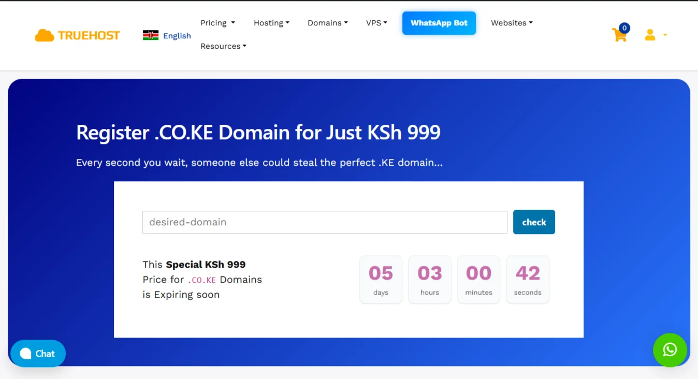The height and width of the screenshot is (379, 698).
Task: Click the 'Register .CO.KE Domain' heading
Action: click(x=258, y=133)
